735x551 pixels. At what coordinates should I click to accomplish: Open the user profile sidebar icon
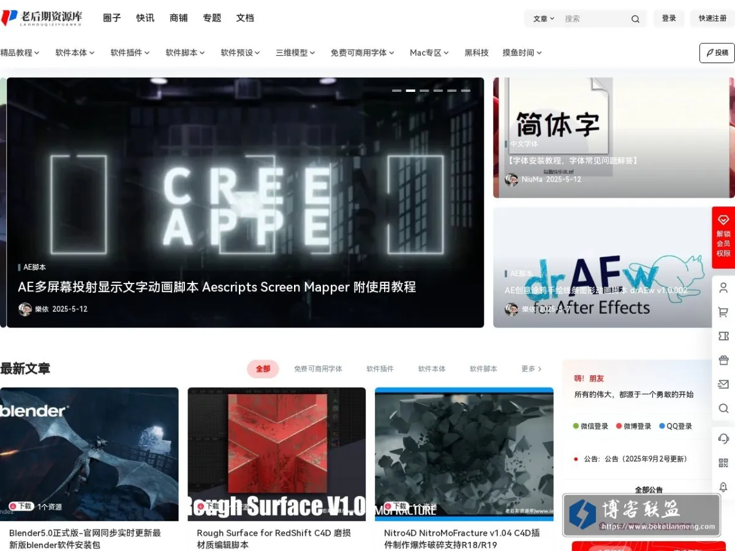click(723, 287)
